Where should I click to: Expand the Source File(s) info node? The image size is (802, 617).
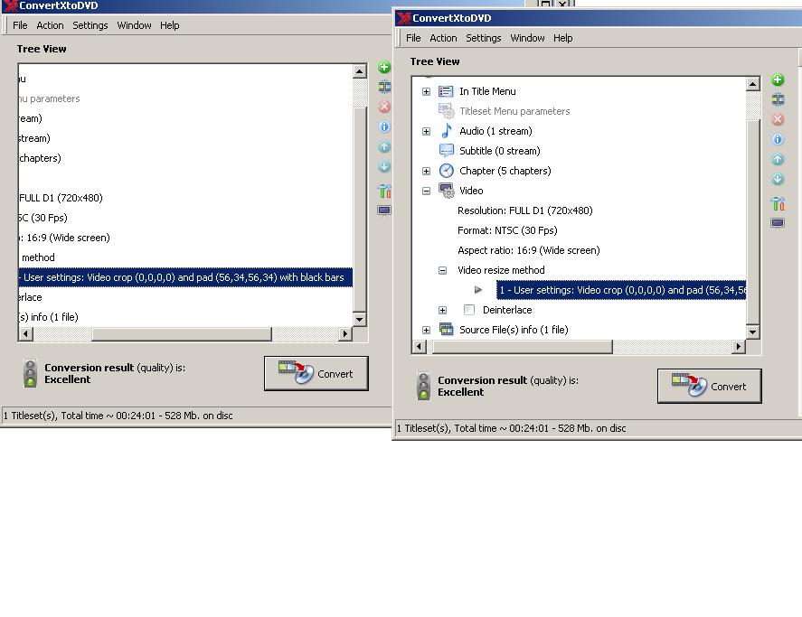[x=426, y=331]
